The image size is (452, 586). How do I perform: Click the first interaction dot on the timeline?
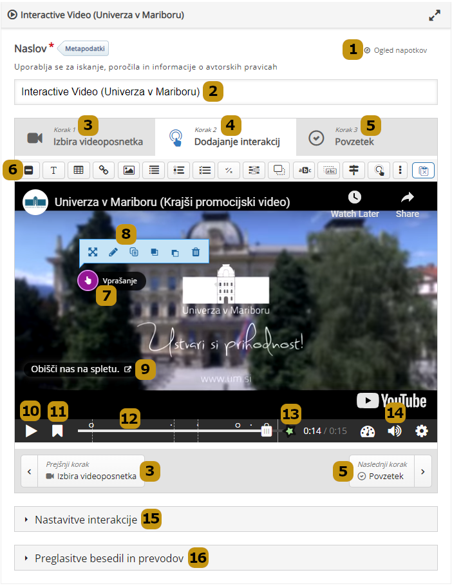(91, 425)
